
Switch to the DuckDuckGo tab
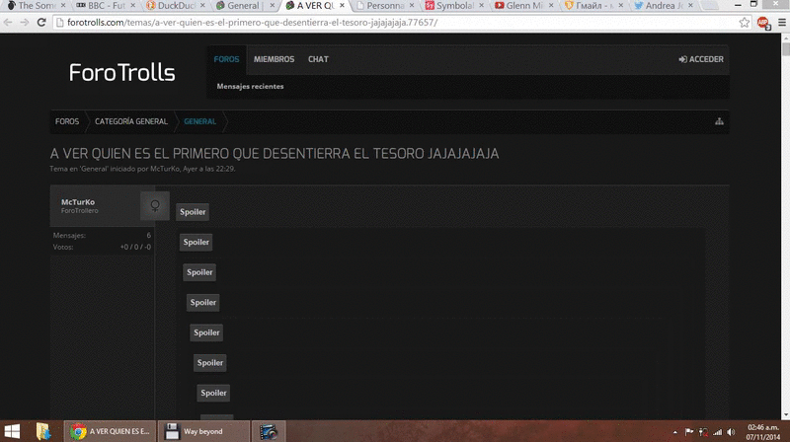pyautogui.click(x=174, y=6)
